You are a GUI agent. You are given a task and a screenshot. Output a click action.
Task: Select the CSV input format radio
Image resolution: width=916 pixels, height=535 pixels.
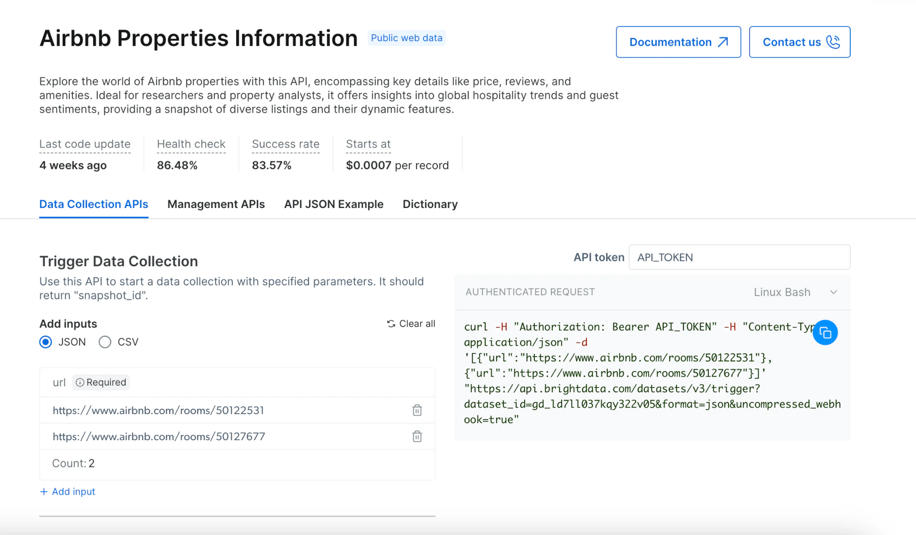coord(105,342)
